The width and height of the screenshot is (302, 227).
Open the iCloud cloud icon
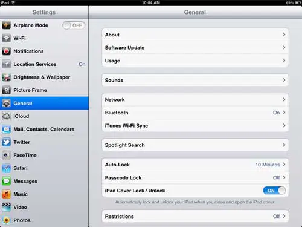coord(6,116)
